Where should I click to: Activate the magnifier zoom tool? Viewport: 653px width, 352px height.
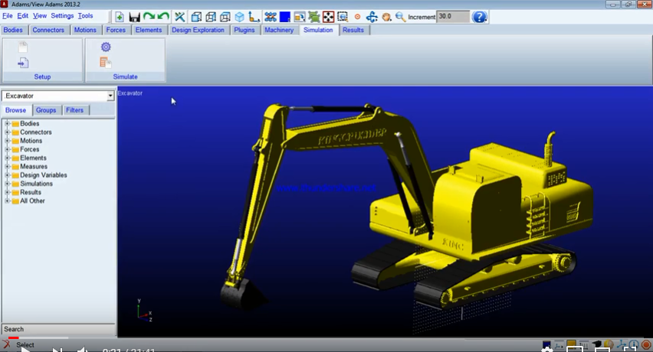pyautogui.click(x=400, y=17)
